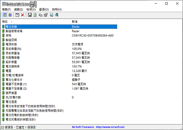This screenshot has height=130, width=183.
Task: Select the 充飽電電池在目前活動下的剩餘使用時間(估計) row
Action: coord(35,110)
